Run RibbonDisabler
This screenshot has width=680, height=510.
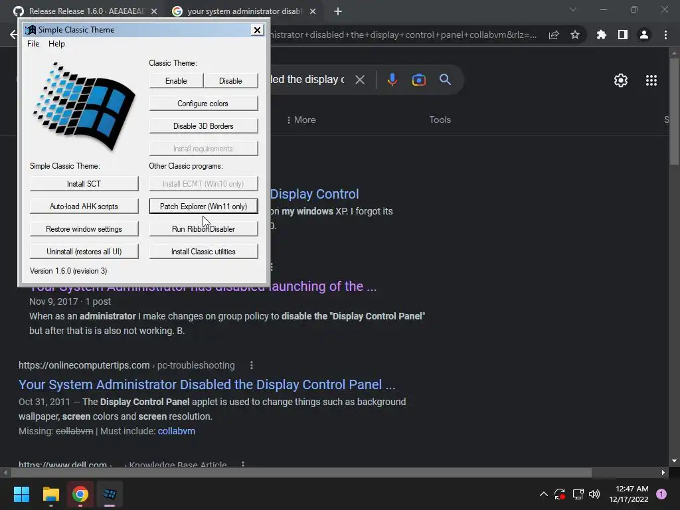(203, 228)
